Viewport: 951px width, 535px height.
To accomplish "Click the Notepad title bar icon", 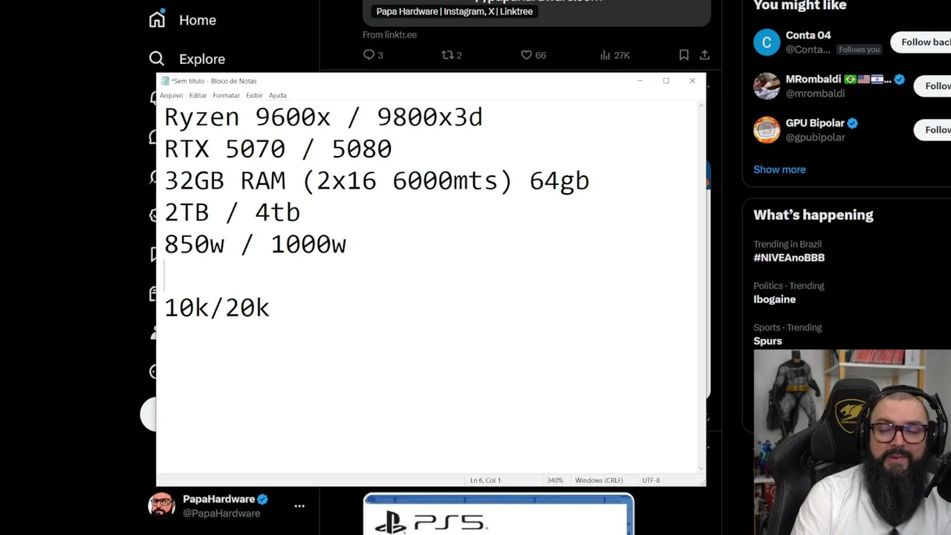I will [165, 81].
